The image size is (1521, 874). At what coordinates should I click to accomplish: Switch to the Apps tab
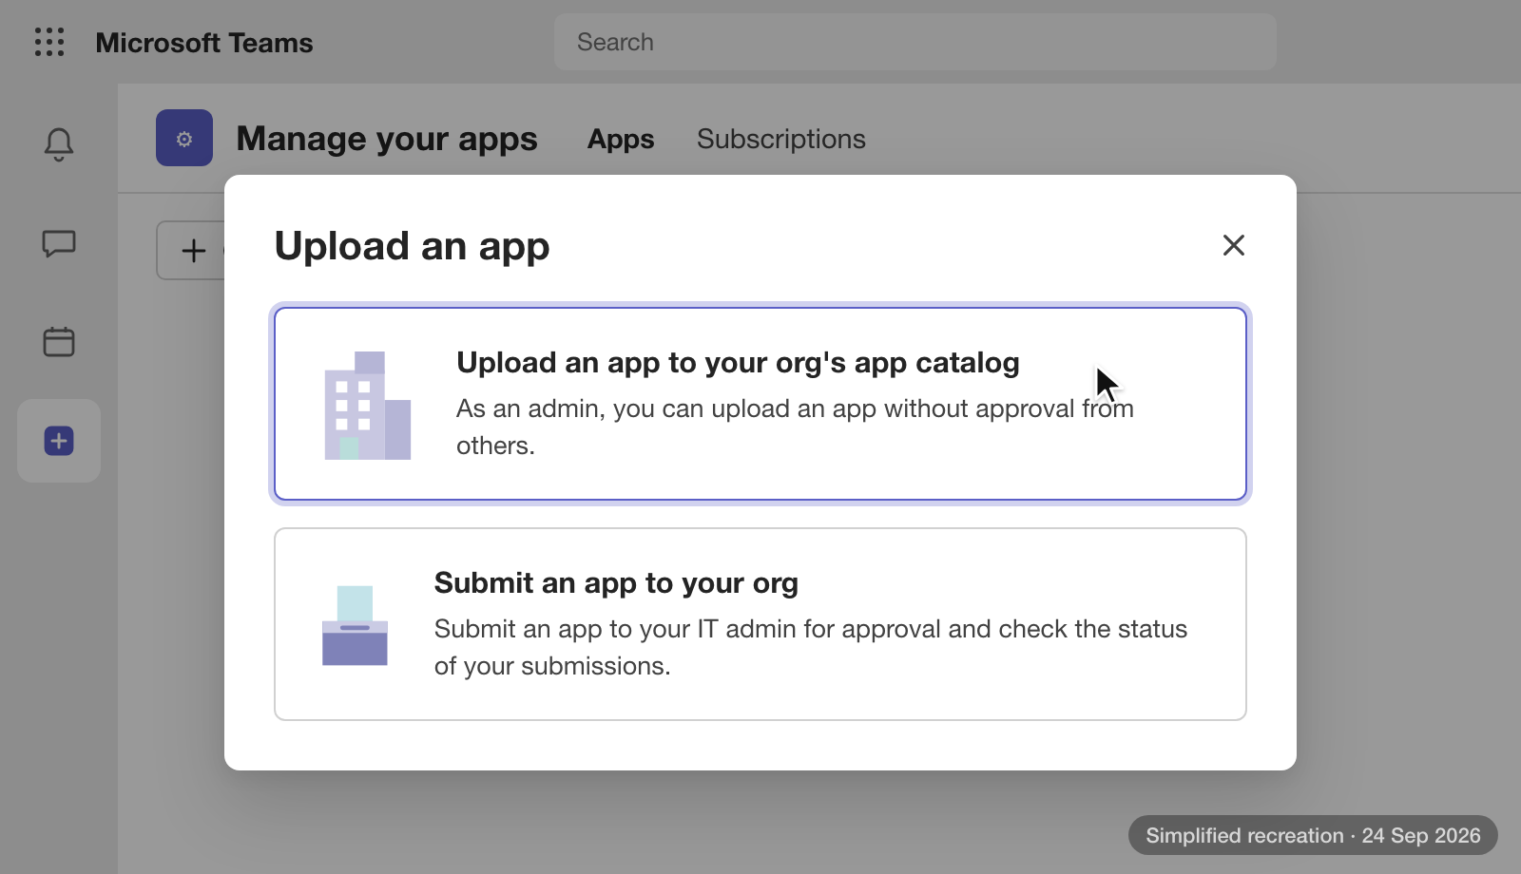(x=621, y=140)
